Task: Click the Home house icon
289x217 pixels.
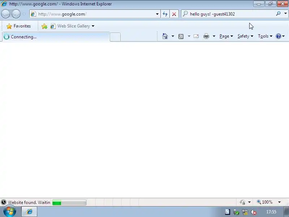Action: tap(165, 36)
